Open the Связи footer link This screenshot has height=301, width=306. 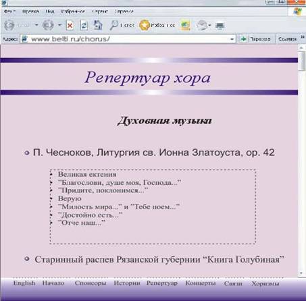(233, 283)
